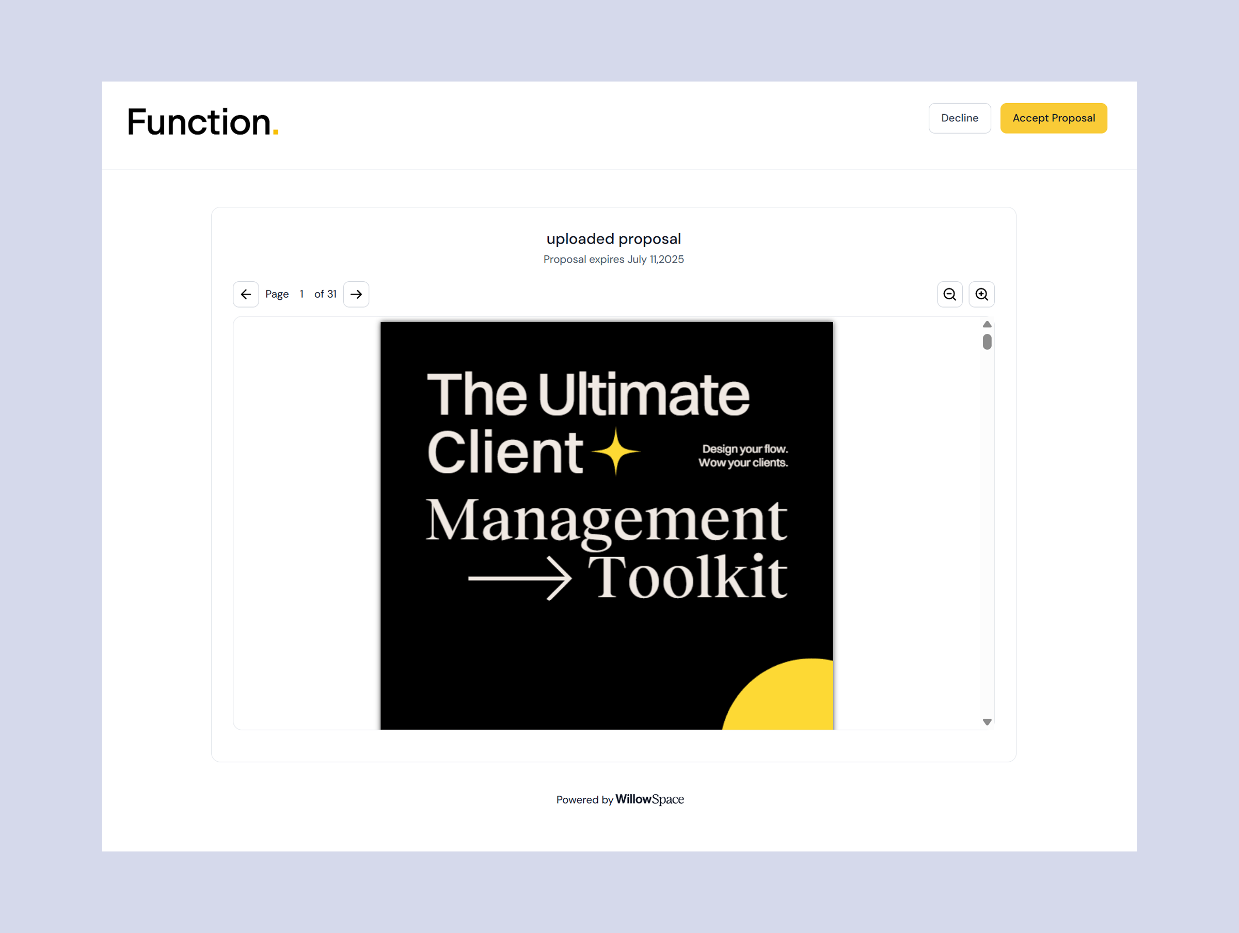
Task: Accept the proposal
Action: click(x=1054, y=118)
